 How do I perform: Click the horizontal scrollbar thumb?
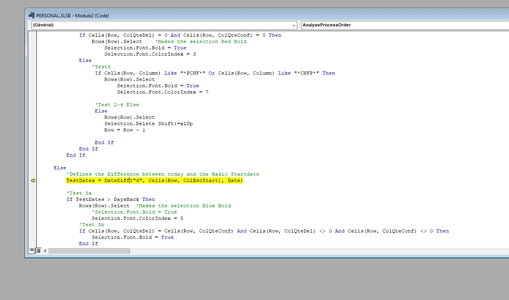tap(89, 251)
